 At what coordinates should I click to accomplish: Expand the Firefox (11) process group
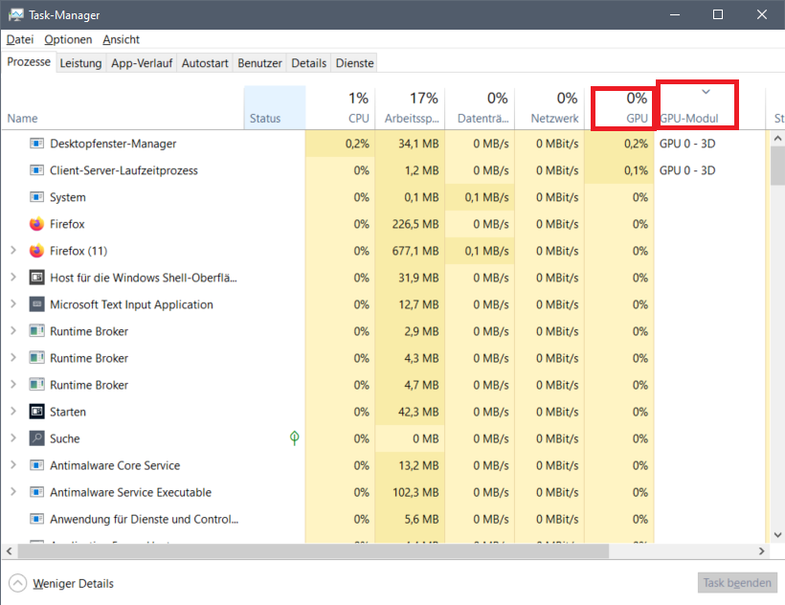13,251
